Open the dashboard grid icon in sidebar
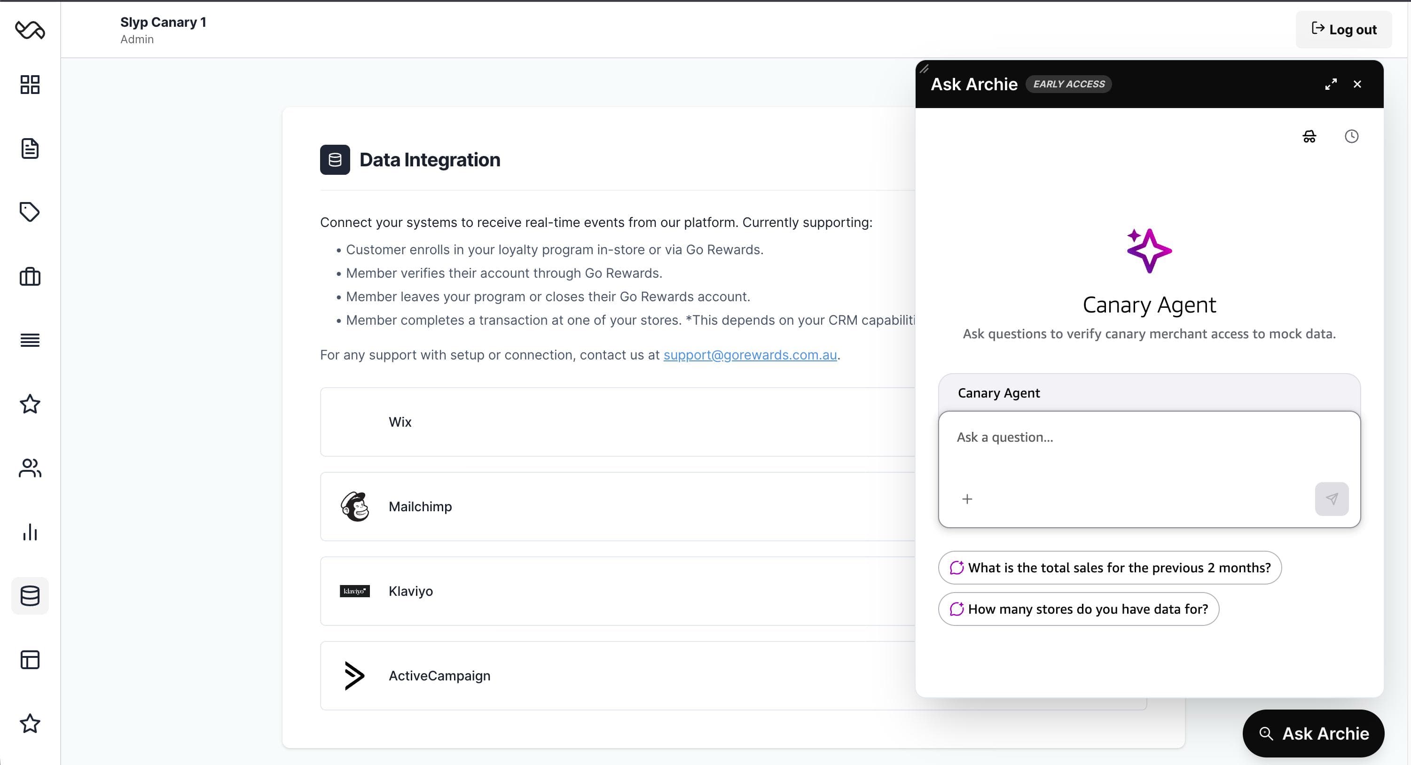The height and width of the screenshot is (765, 1411). pos(30,84)
